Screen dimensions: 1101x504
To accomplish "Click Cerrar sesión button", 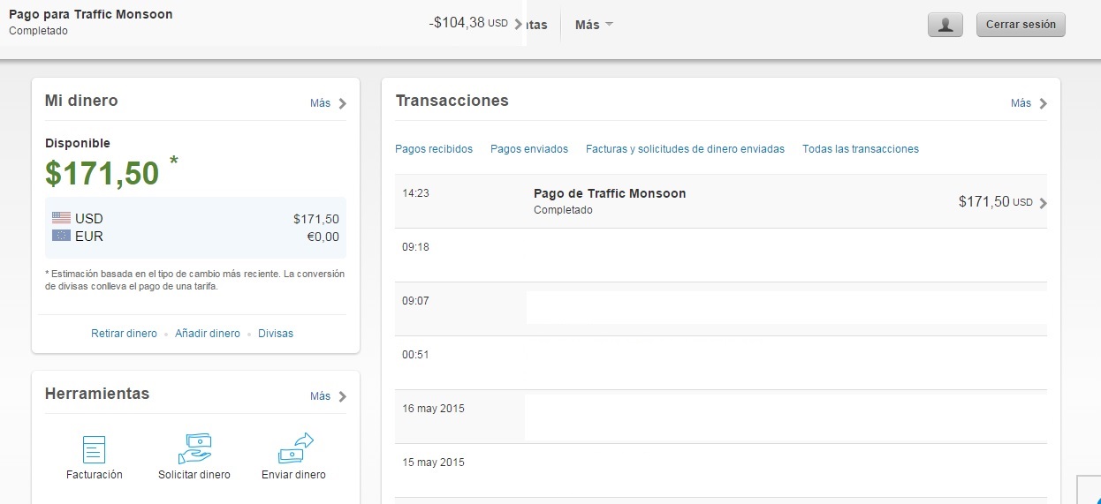I will pos(1021,25).
